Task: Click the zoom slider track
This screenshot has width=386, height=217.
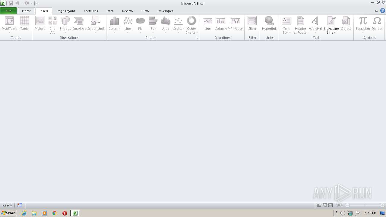Action: click(x=365, y=205)
